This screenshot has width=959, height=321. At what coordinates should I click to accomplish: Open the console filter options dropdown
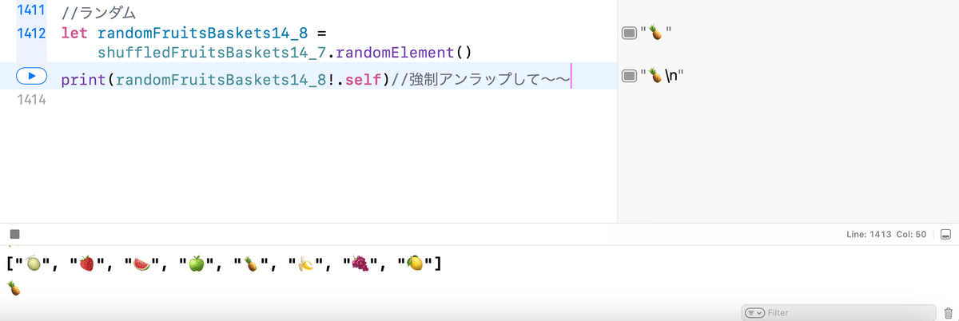(x=754, y=313)
